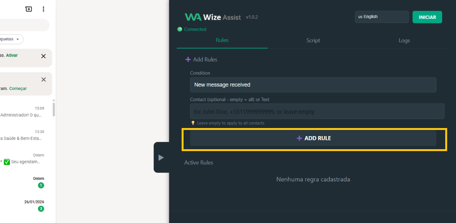Switch to the Script tab
456x223 pixels.
(313, 40)
